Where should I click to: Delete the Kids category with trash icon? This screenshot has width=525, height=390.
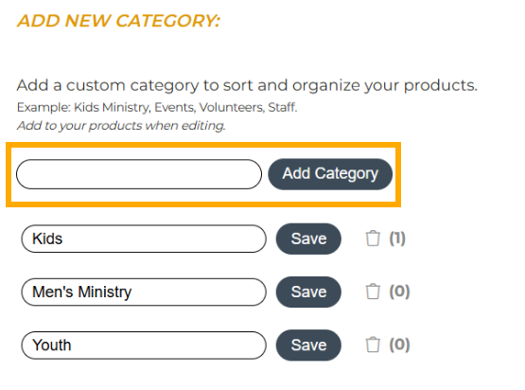pyautogui.click(x=373, y=239)
